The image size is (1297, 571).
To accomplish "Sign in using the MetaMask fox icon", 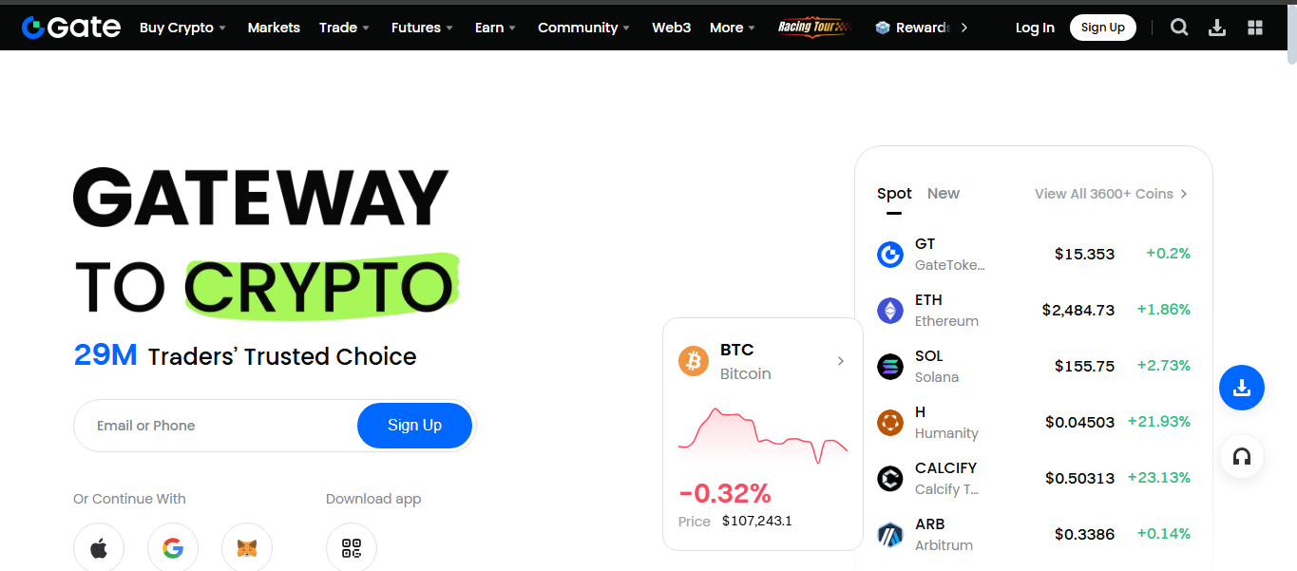I will click(x=246, y=547).
